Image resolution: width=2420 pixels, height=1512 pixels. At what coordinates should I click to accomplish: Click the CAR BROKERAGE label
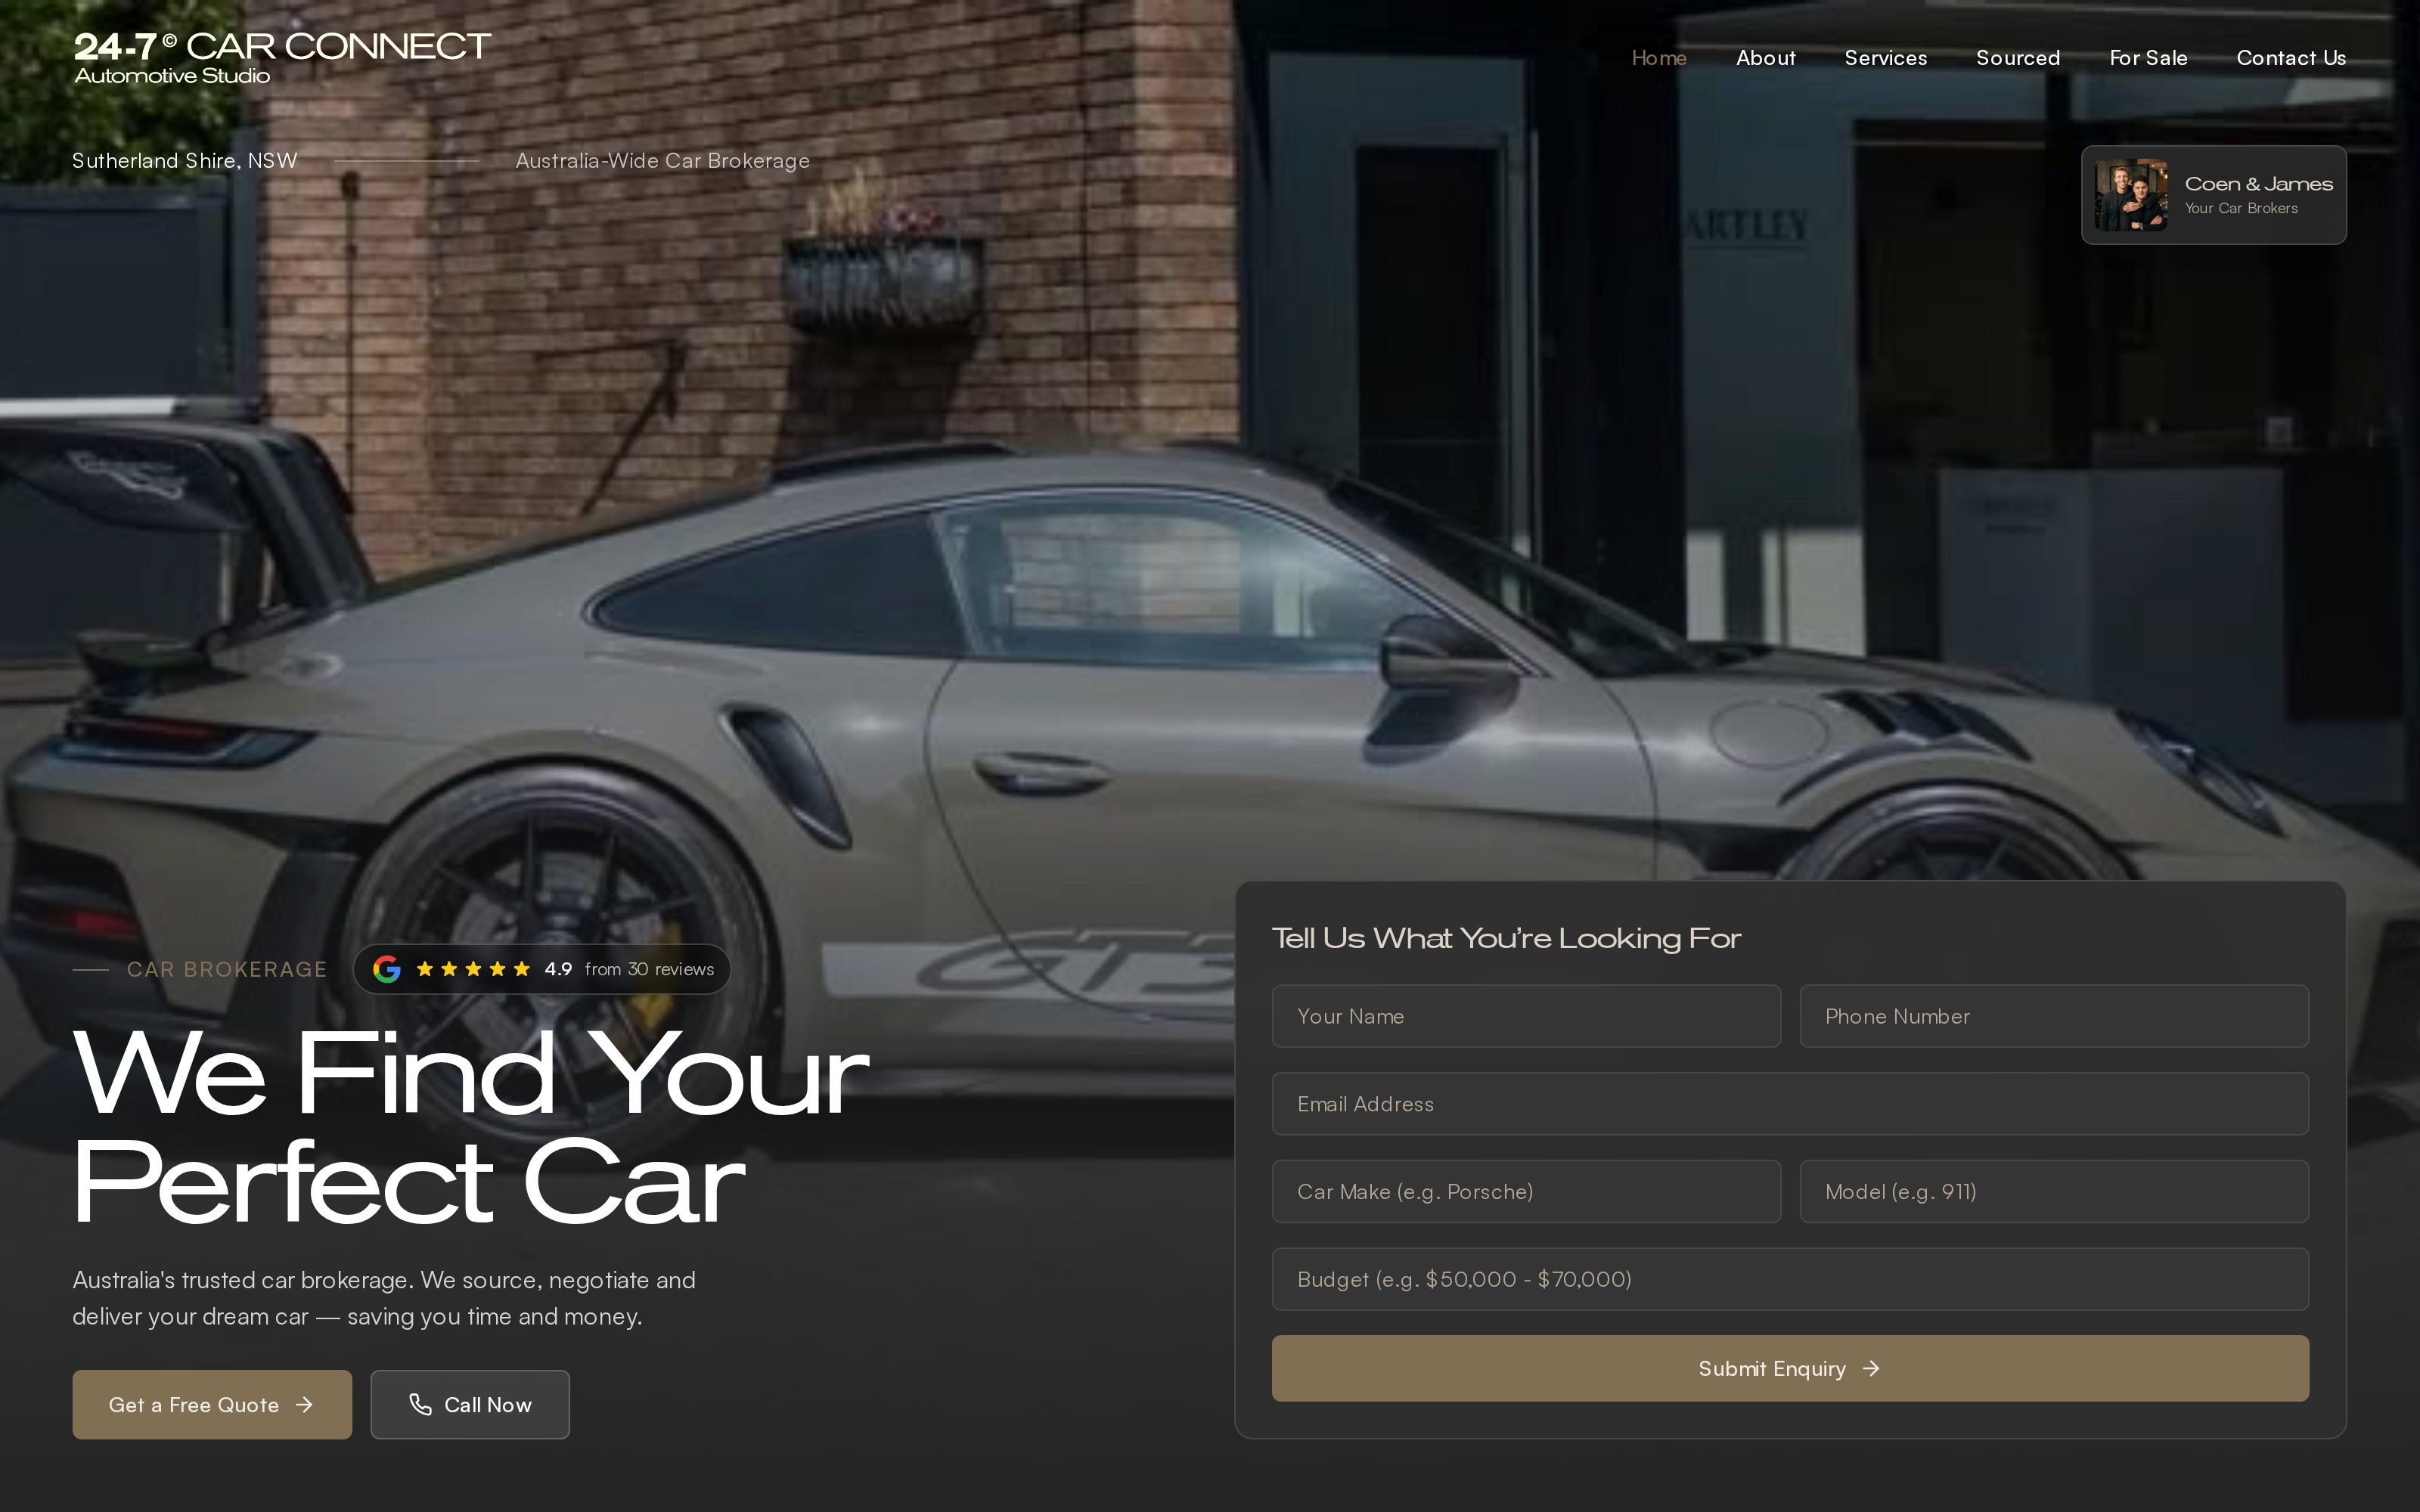point(227,969)
